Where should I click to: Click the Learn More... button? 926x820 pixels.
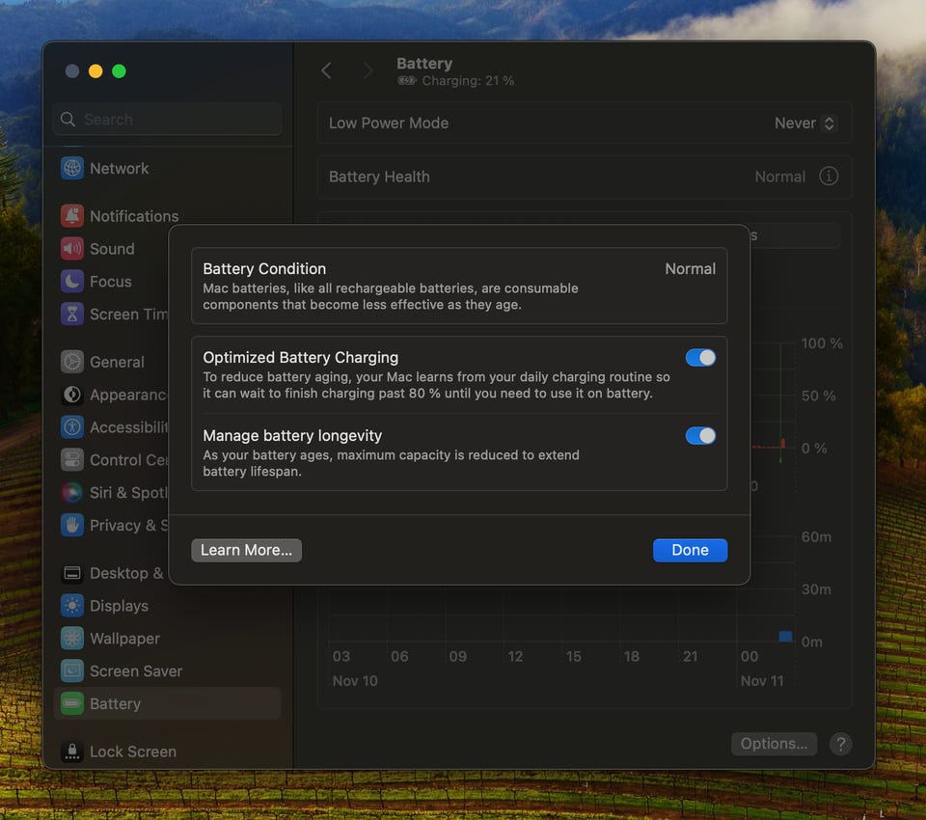pos(246,550)
